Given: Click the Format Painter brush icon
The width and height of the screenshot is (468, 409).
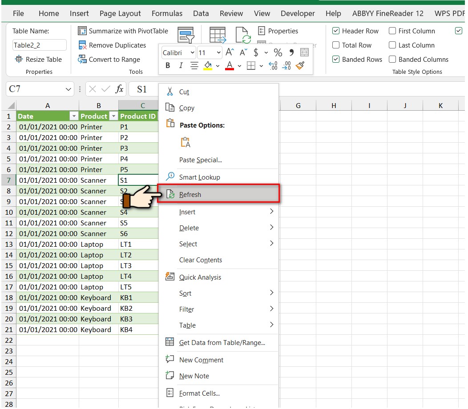Looking at the screenshot, I should [300, 66].
